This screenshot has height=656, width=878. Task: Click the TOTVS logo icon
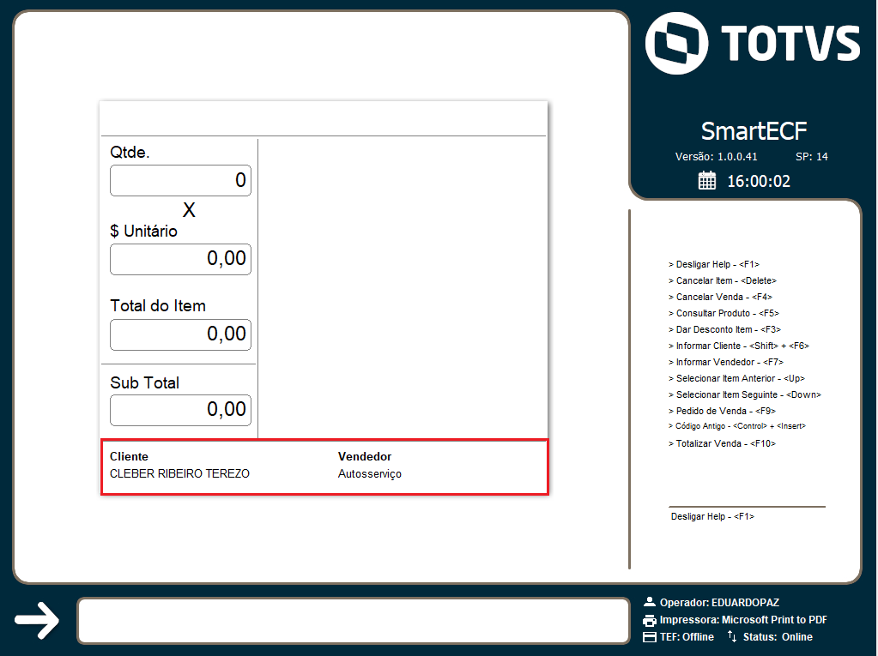point(676,43)
